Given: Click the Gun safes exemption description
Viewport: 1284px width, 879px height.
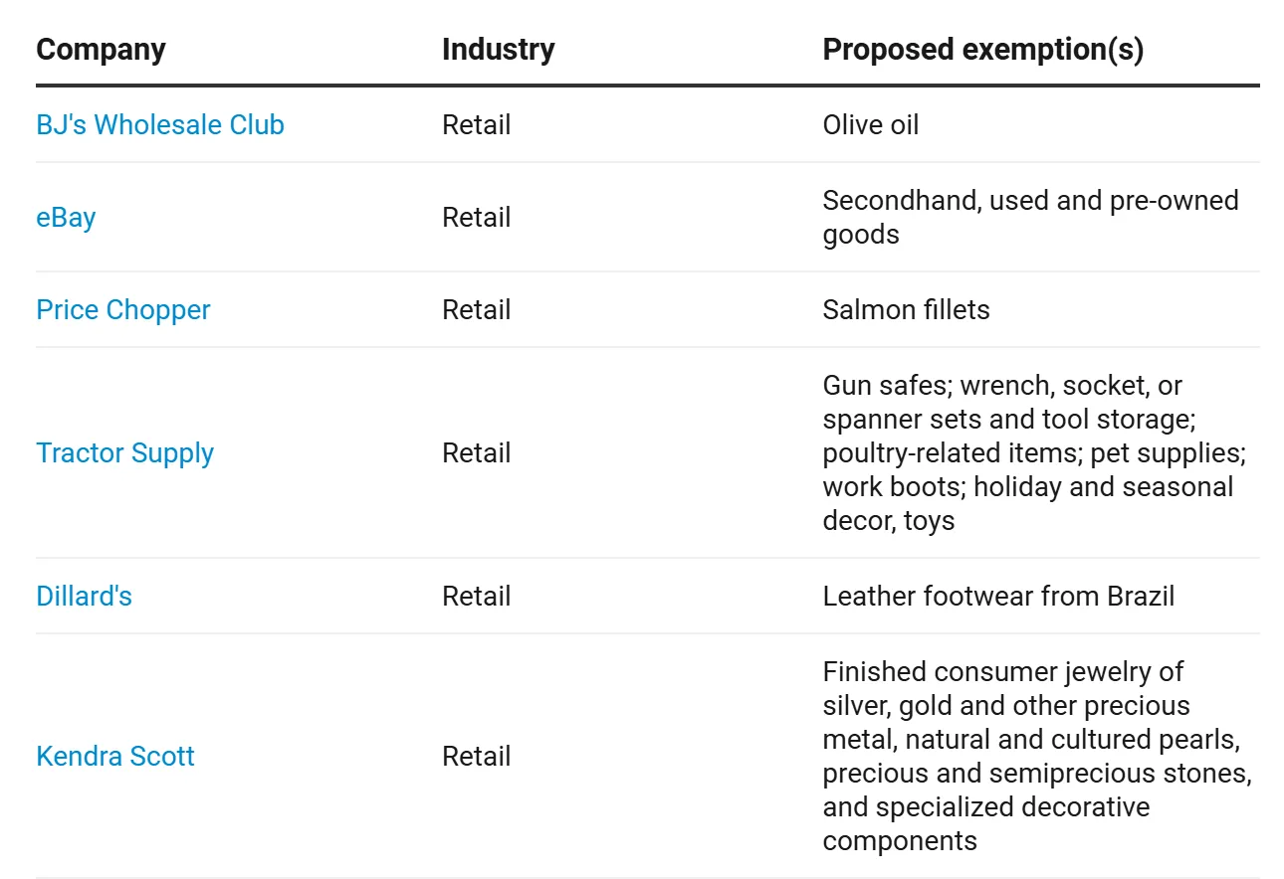Looking at the screenshot, I should point(1034,453).
